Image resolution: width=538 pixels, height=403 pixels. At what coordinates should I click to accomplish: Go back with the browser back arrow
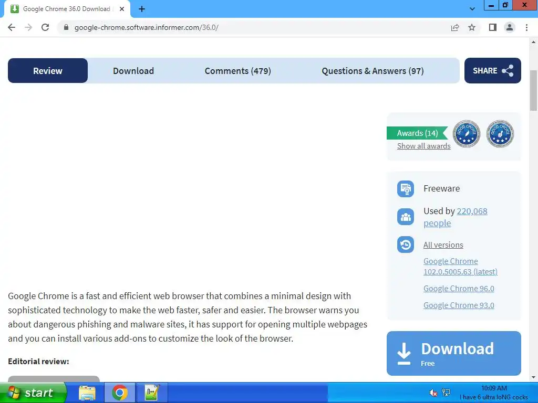[x=12, y=27]
